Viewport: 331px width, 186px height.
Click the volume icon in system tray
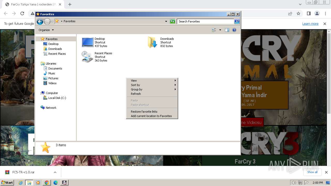click(x=294, y=183)
